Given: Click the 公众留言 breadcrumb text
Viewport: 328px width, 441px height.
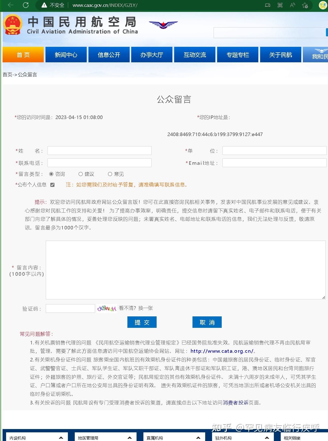Looking at the screenshot, I should (27, 75).
